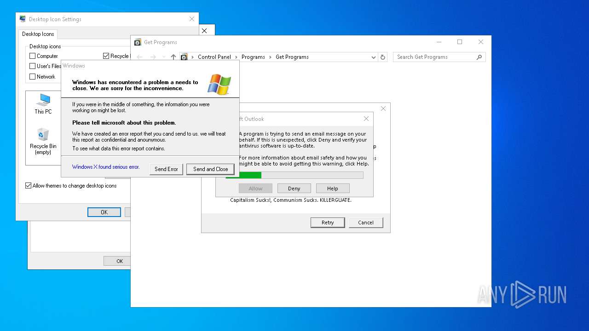The width and height of the screenshot is (589, 331).
Task: Click the Send and Close button
Action: click(210, 169)
